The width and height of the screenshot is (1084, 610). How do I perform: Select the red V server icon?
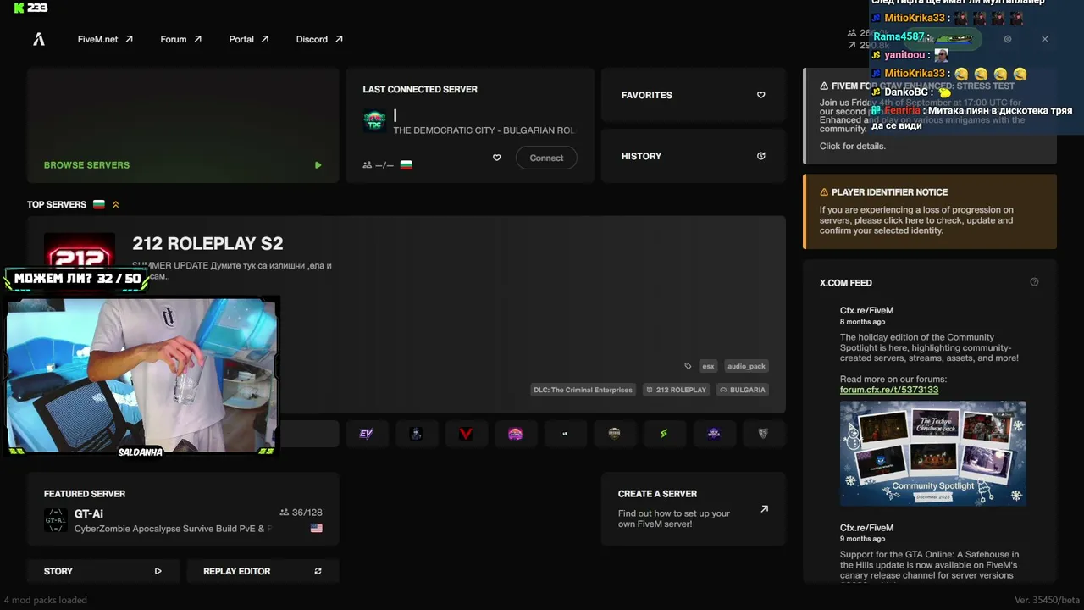click(466, 434)
